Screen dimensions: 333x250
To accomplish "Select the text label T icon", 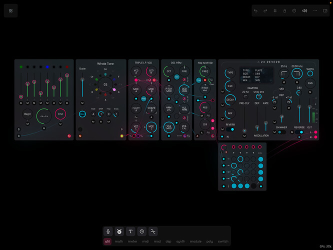I will point(130,231).
